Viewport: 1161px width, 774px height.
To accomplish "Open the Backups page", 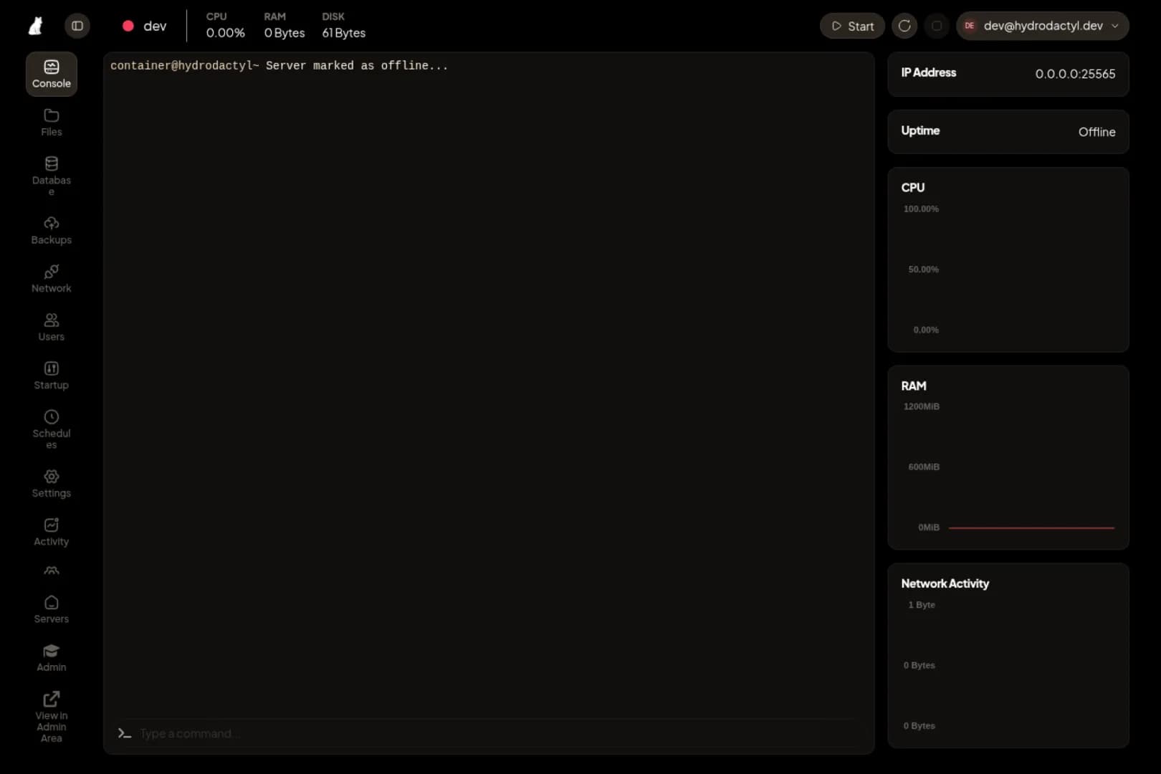I will pos(52,231).
